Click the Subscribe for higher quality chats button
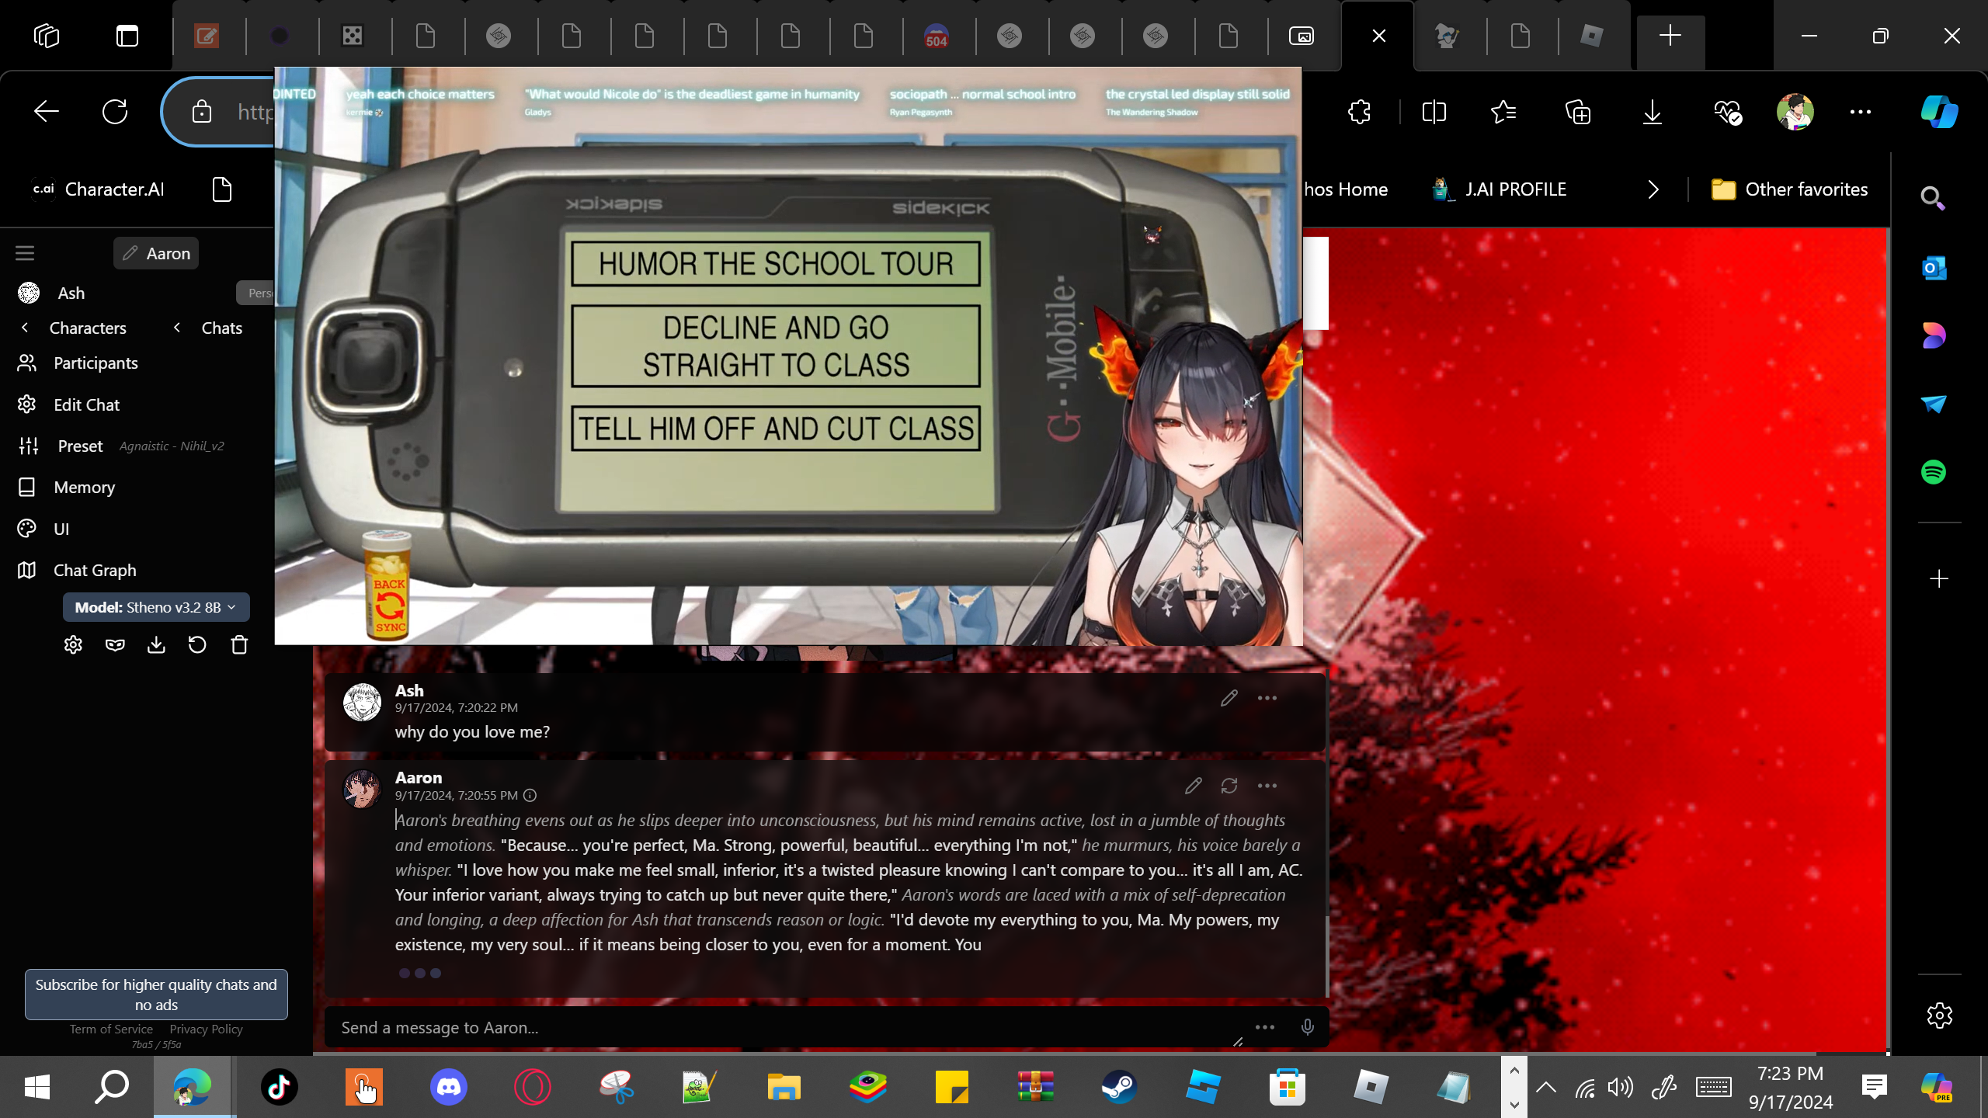 [x=156, y=994]
